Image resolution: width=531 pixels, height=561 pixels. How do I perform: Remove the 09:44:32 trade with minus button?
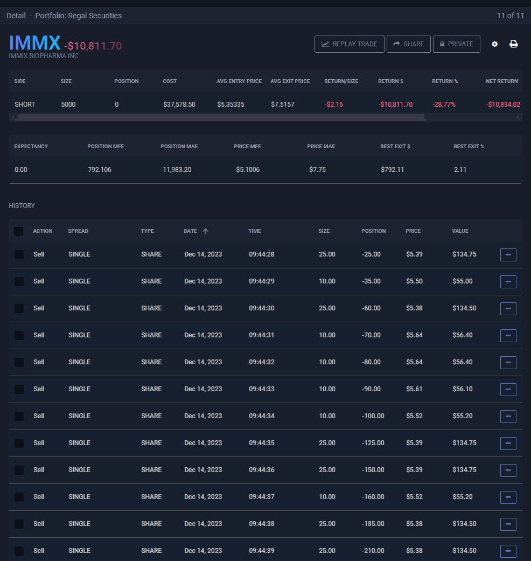coord(508,363)
